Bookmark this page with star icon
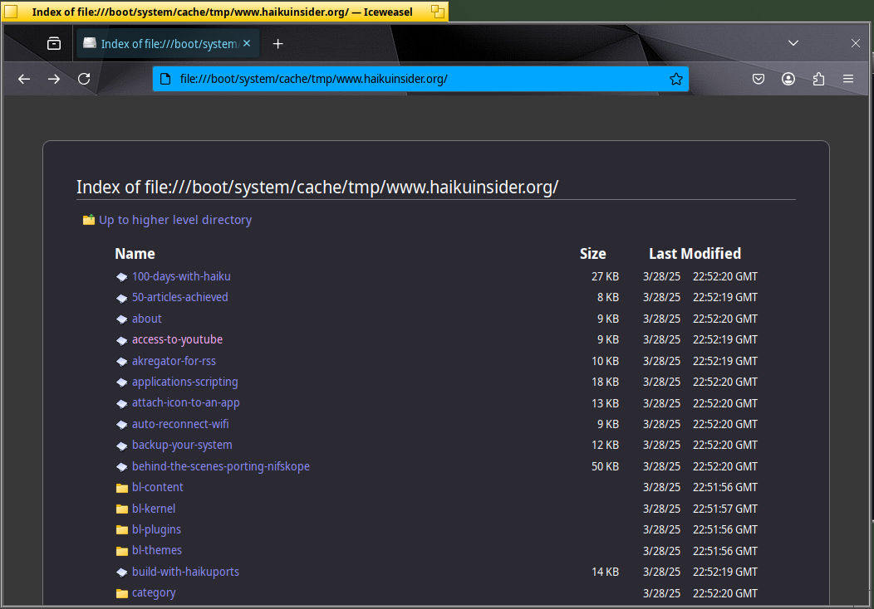This screenshot has width=874, height=609. click(676, 79)
